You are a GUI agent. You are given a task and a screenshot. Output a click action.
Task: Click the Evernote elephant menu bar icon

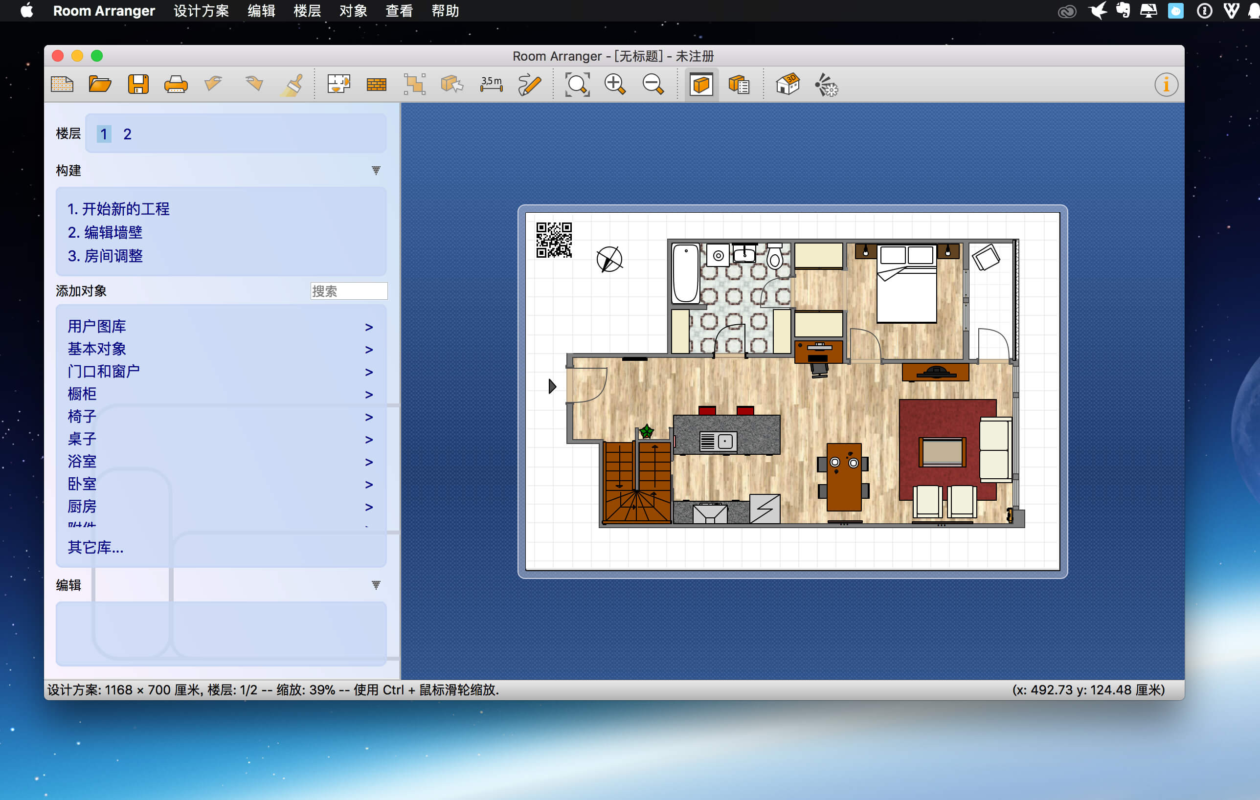pos(1123,10)
